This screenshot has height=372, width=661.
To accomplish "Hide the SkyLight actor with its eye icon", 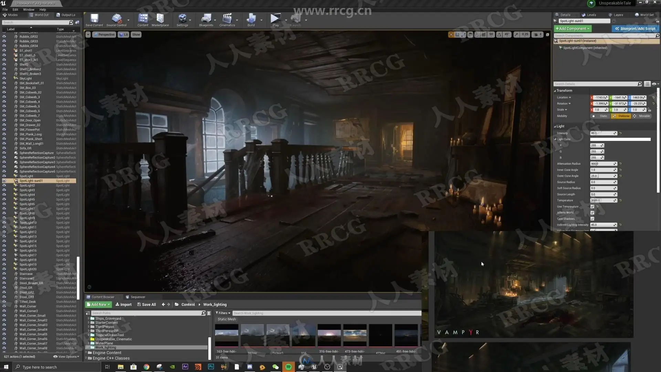I will (x=4, y=79).
